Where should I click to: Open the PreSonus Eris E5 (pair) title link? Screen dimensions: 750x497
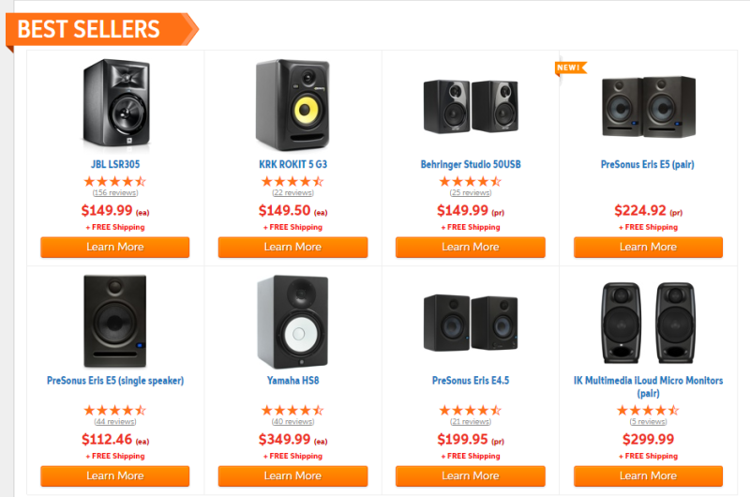pyautogui.click(x=648, y=164)
